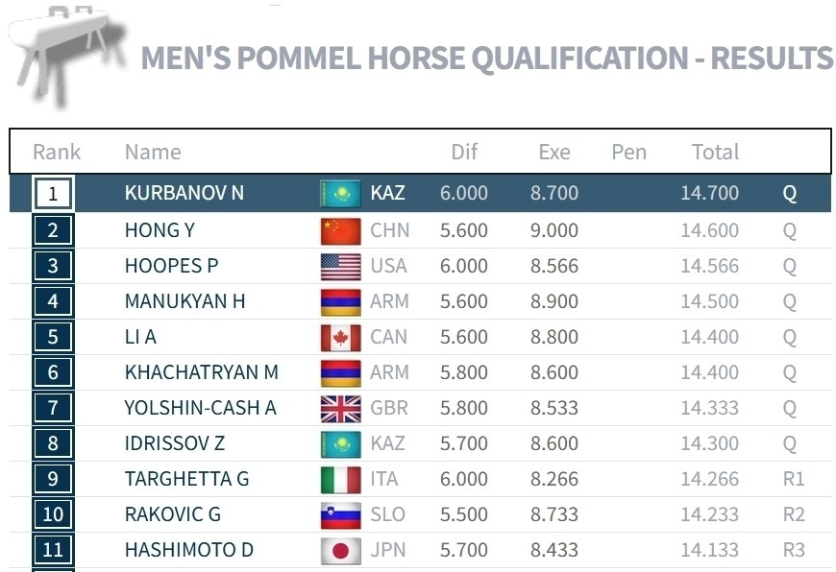Click the China flag next to Hong Y
The width and height of the screenshot is (836, 572).
coord(340,230)
